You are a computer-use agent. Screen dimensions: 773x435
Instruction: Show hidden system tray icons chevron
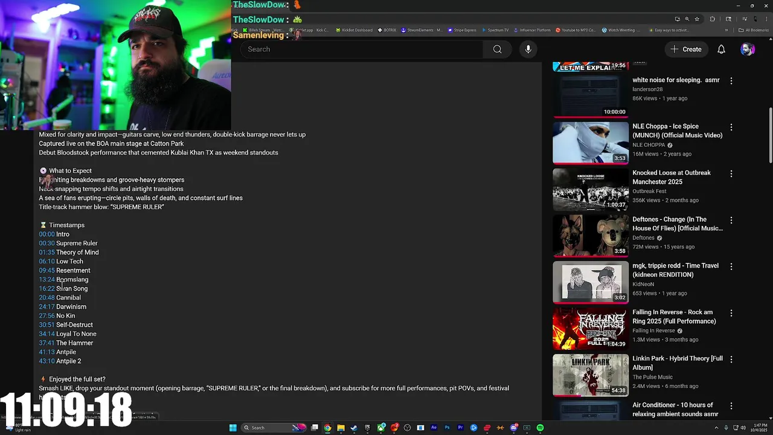[716, 428]
